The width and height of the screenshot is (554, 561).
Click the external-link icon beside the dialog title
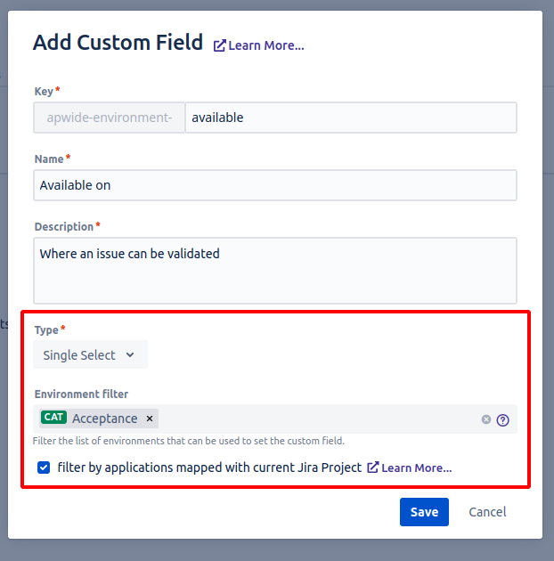(219, 45)
